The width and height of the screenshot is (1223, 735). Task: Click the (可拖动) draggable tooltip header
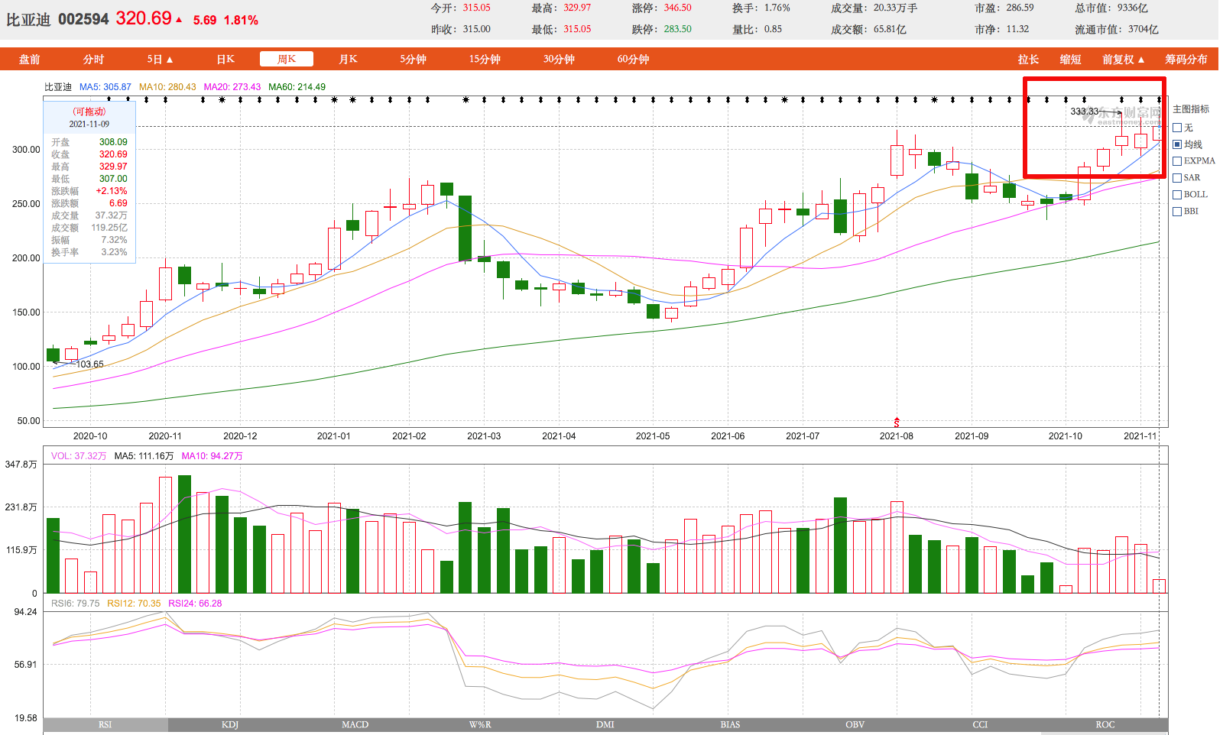click(89, 112)
